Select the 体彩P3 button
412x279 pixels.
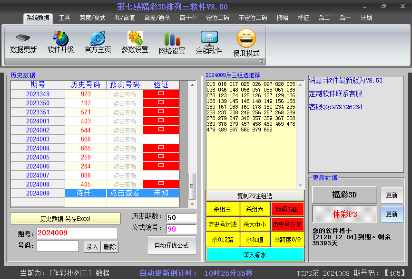coord(344,214)
